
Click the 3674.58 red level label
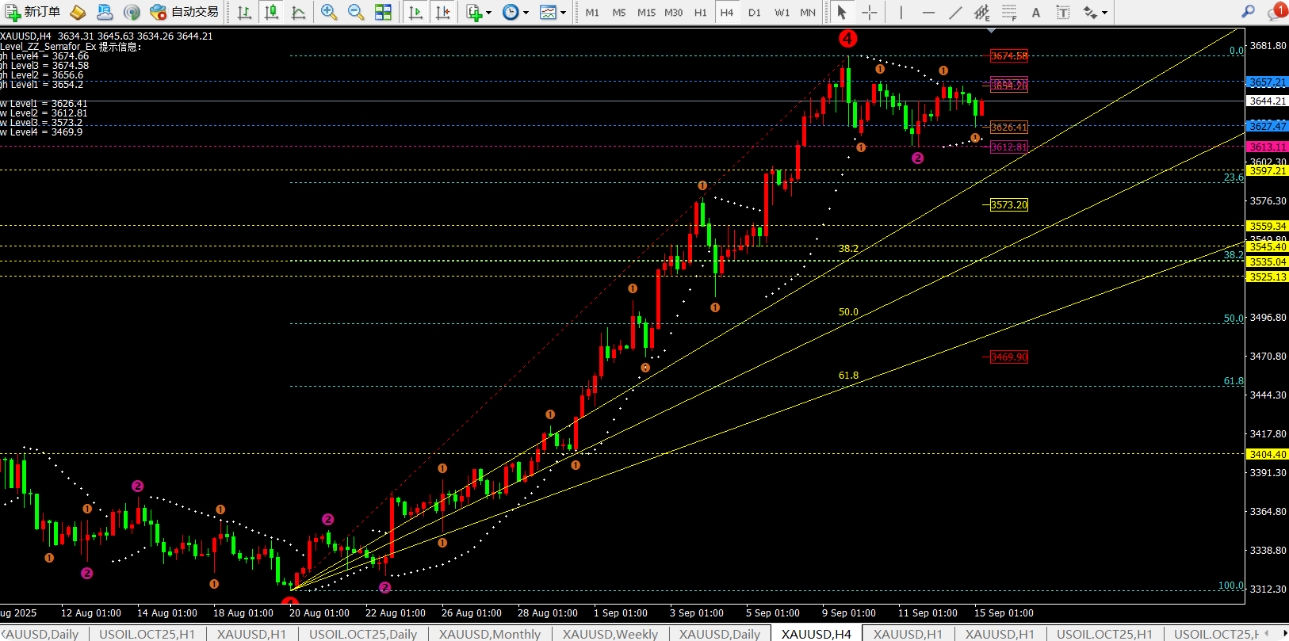pos(1009,56)
